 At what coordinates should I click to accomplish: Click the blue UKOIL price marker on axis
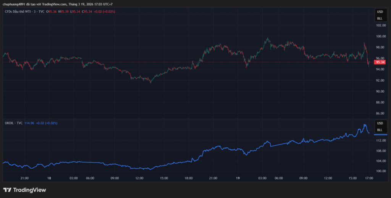pos(380,135)
